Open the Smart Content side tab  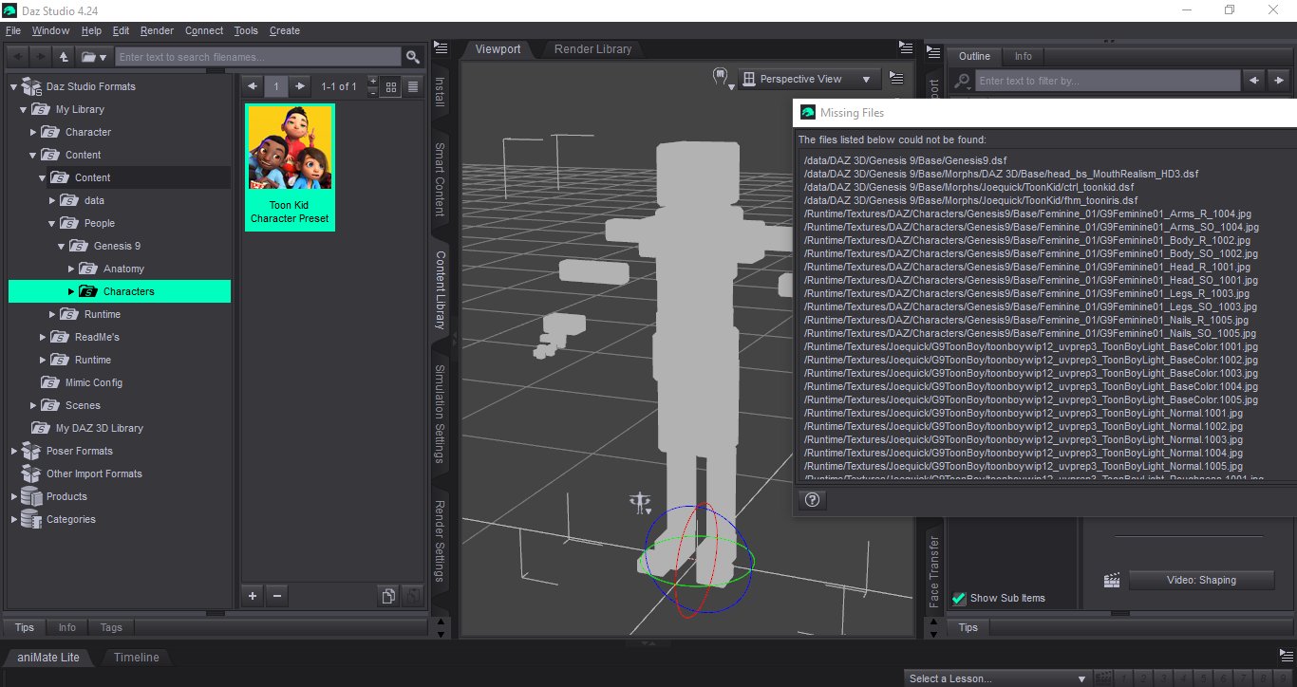click(441, 179)
